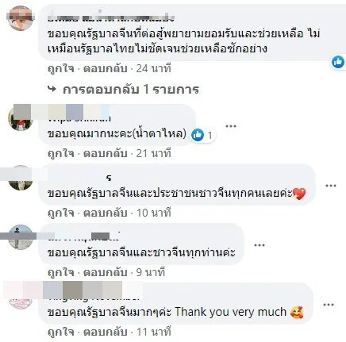346x342 pixels.
Task: Click the blue like reaction on the first comment
Action: pyautogui.click(x=338, y=62)
